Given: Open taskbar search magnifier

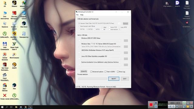Looking at the screenshot, I should coord(7,107).
